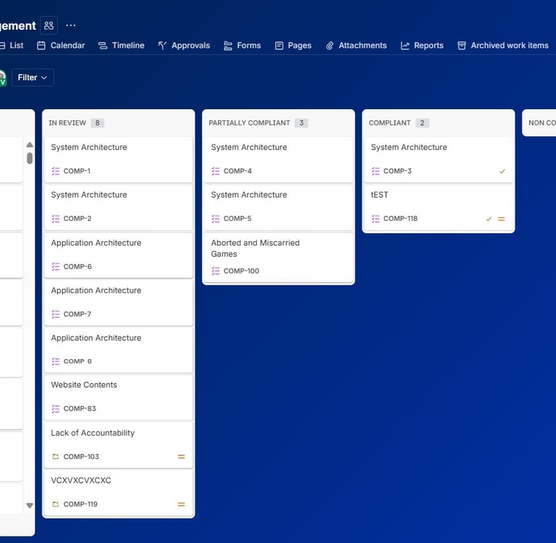Open the Website Contents card

[x=119, y=397]
